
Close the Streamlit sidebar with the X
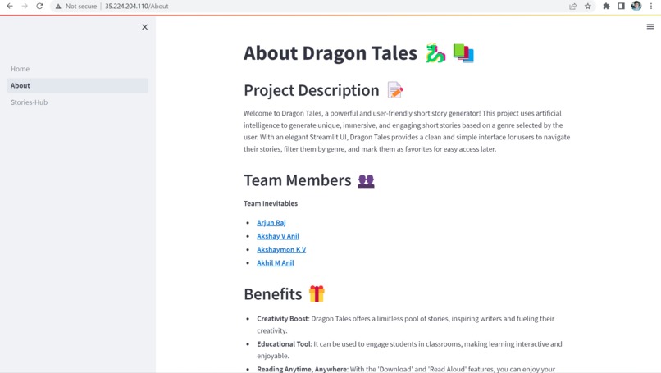(x=144, y=27)
